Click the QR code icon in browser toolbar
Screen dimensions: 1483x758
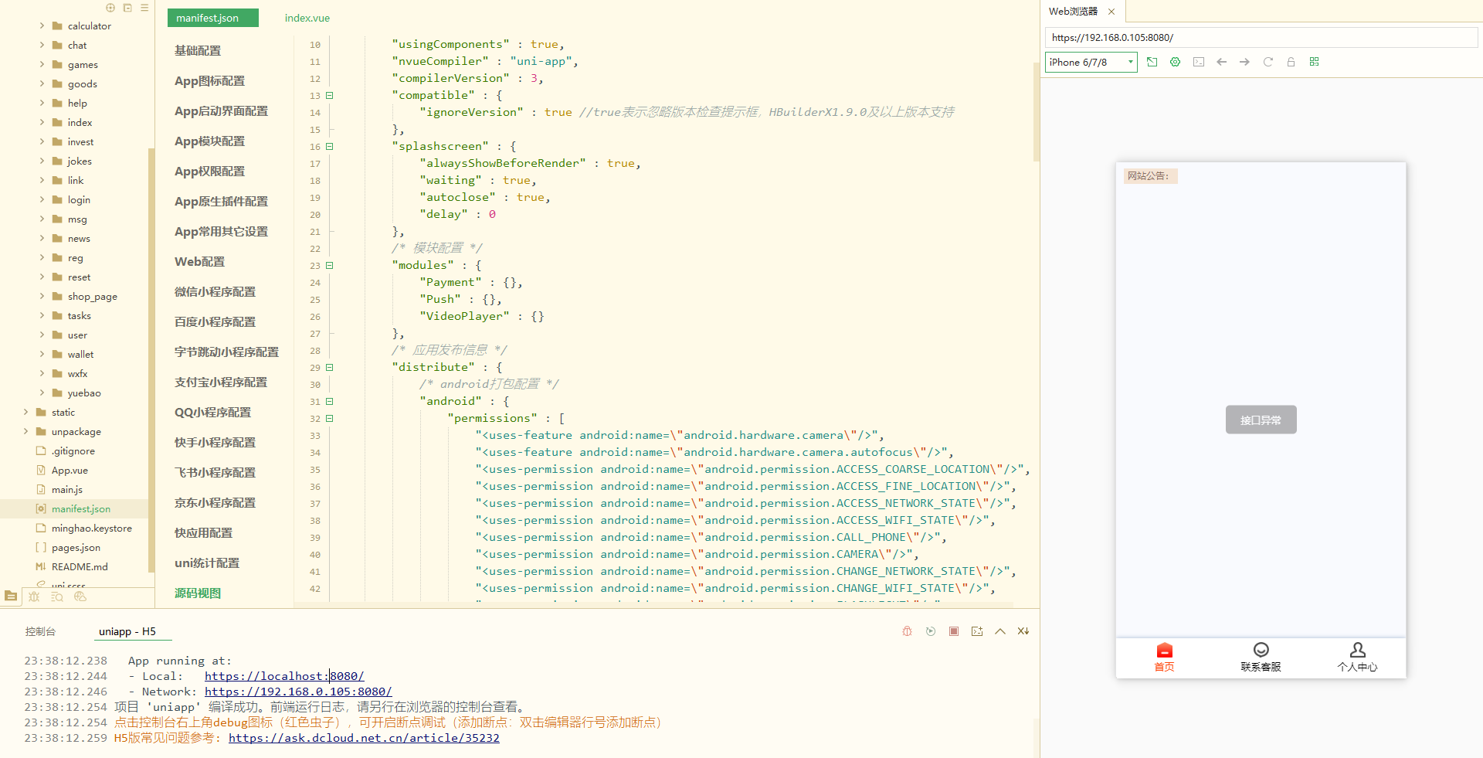(x=1314, y=62)
